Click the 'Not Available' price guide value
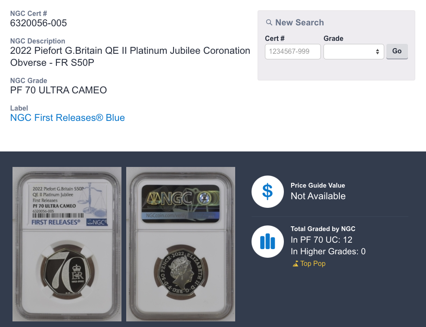The height and width of the screenshot is (327, 426). [318, 196]
